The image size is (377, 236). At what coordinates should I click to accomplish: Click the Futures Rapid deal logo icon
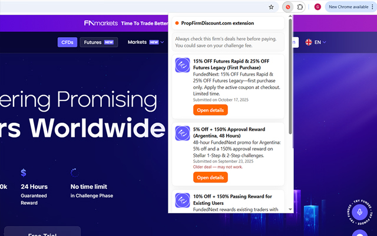coord(183,65)
